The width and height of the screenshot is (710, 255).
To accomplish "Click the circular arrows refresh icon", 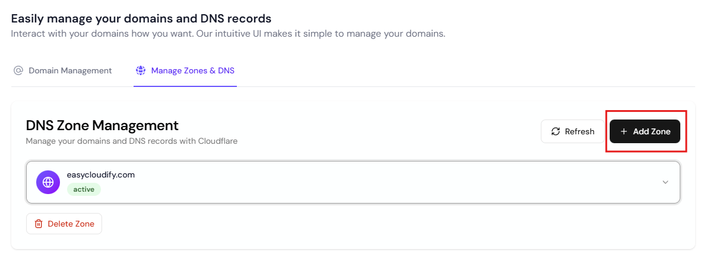I will point(556,131).
